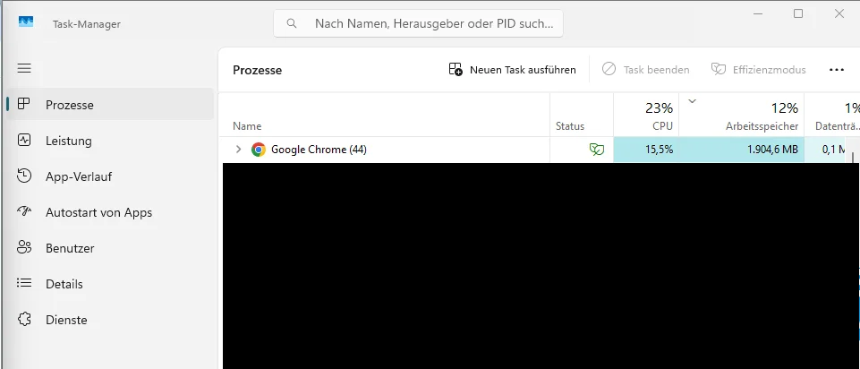Click the search field for processes

coord(418,23)
